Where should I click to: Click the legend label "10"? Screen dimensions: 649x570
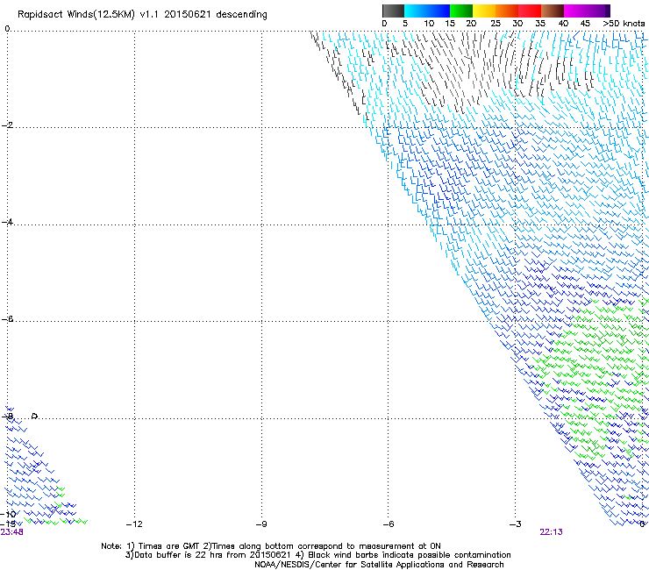429,24
